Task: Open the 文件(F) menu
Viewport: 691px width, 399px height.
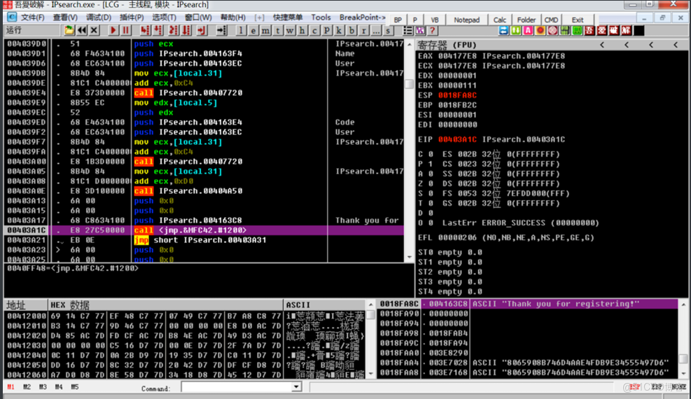Action: pos(33,17)
